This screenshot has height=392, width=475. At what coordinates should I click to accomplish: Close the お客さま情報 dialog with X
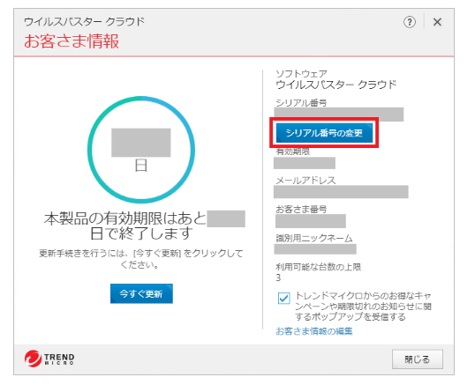point(437,22)
